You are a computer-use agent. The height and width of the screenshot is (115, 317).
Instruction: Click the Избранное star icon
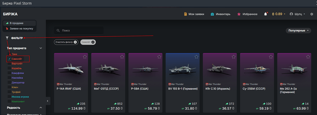[239, 14]
